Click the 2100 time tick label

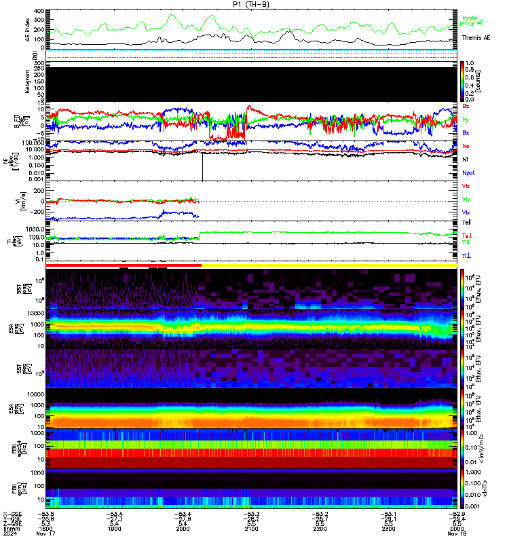pos(251,529)
